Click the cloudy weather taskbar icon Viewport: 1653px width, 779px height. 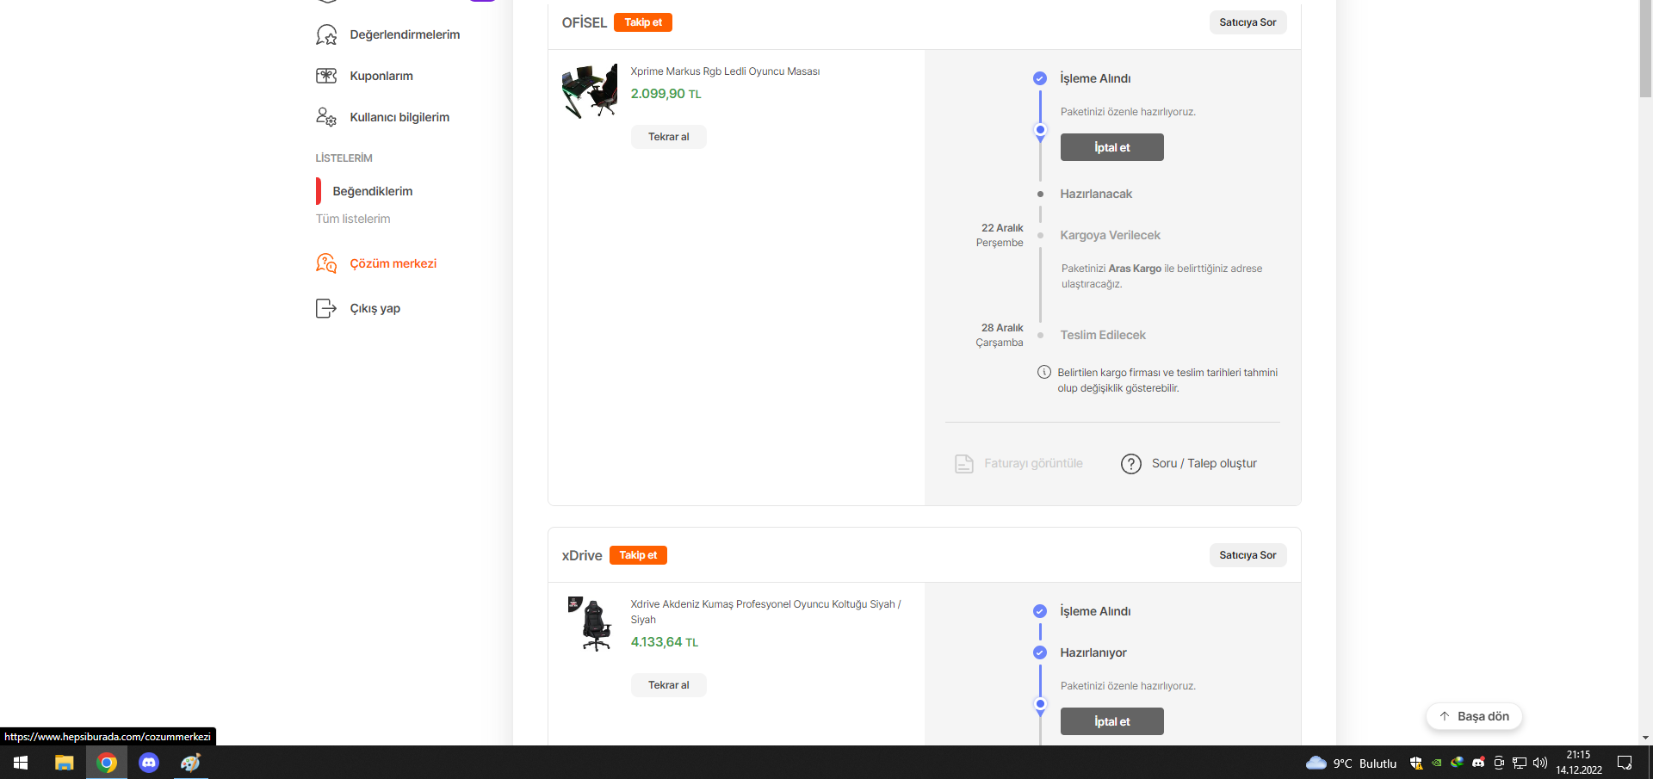coord(1316,763)
